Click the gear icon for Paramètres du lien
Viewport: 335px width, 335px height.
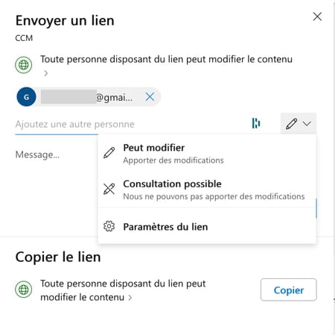[109, 226]
